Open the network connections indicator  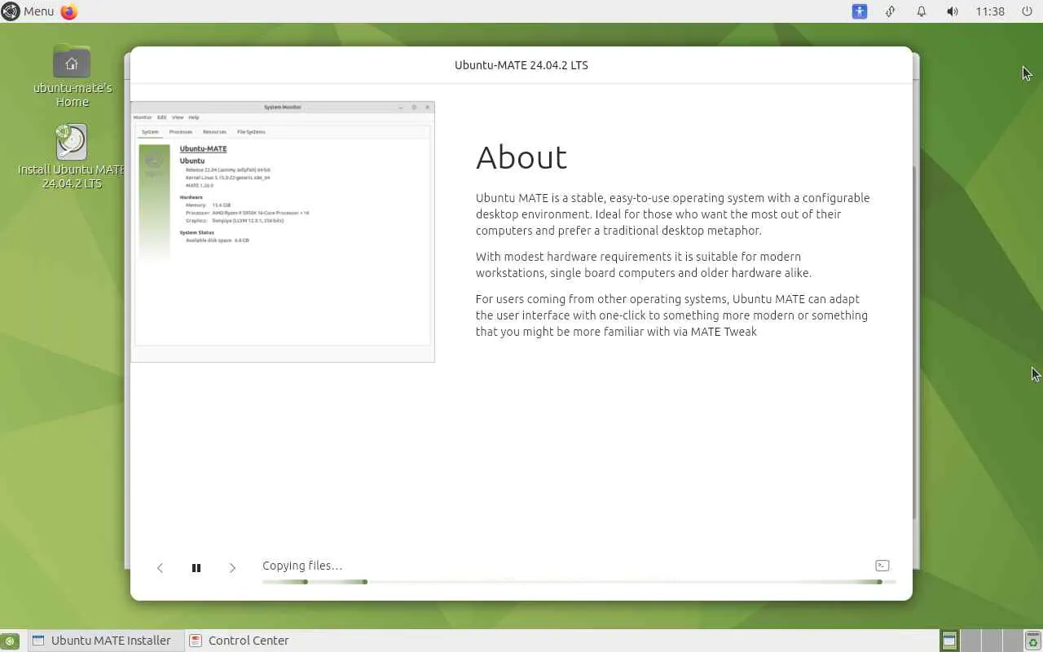pos(891,11)
